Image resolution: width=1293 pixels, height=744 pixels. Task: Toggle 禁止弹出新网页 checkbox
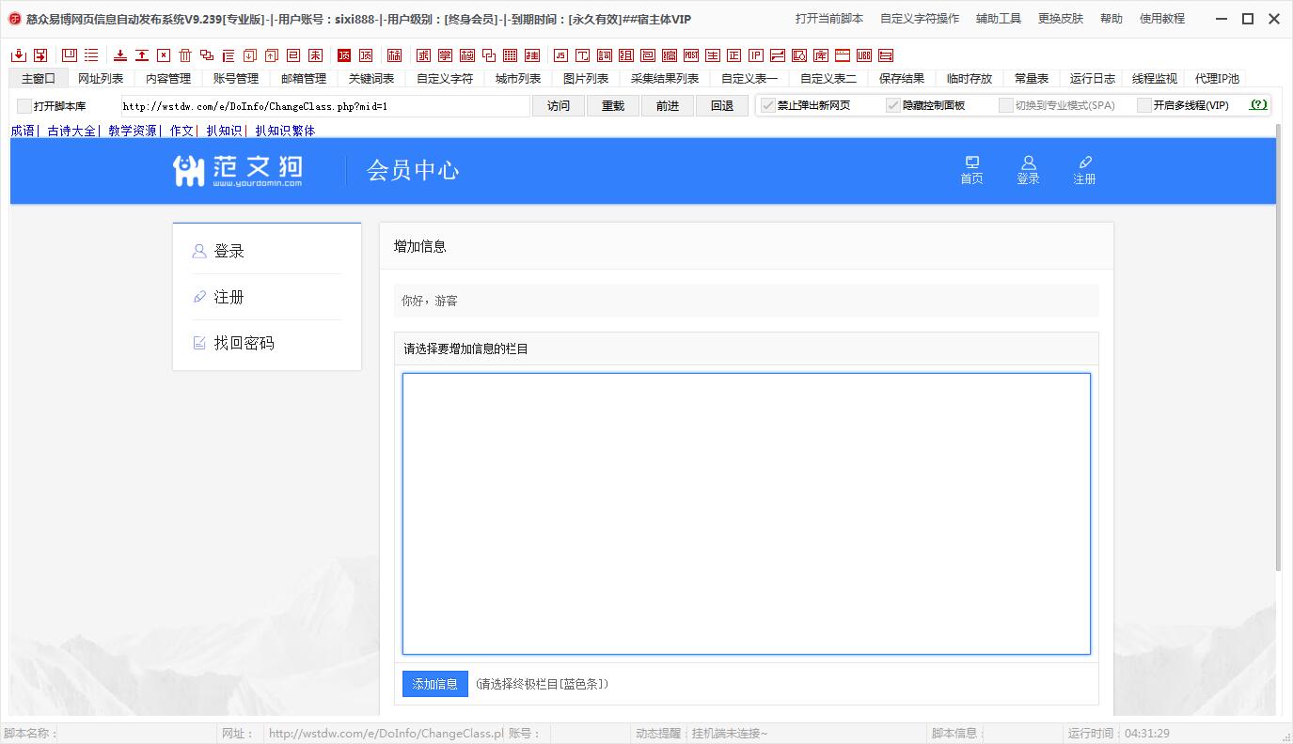767,105
